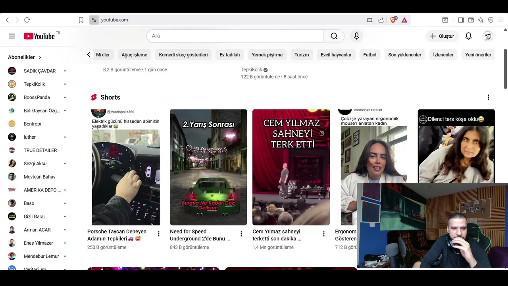Go back with browser back arrow
508x286 pixels.
[7, 20]
